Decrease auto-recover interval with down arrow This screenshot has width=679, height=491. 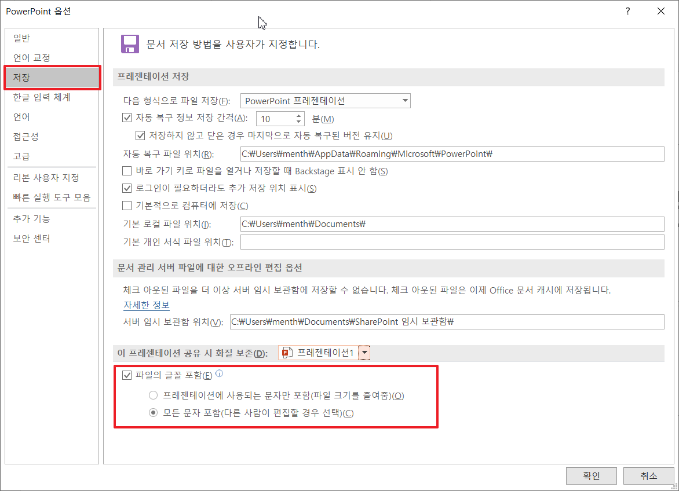tap(298, 122)
